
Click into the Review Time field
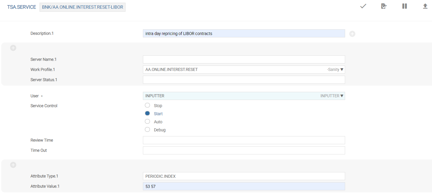coord(244,140)
